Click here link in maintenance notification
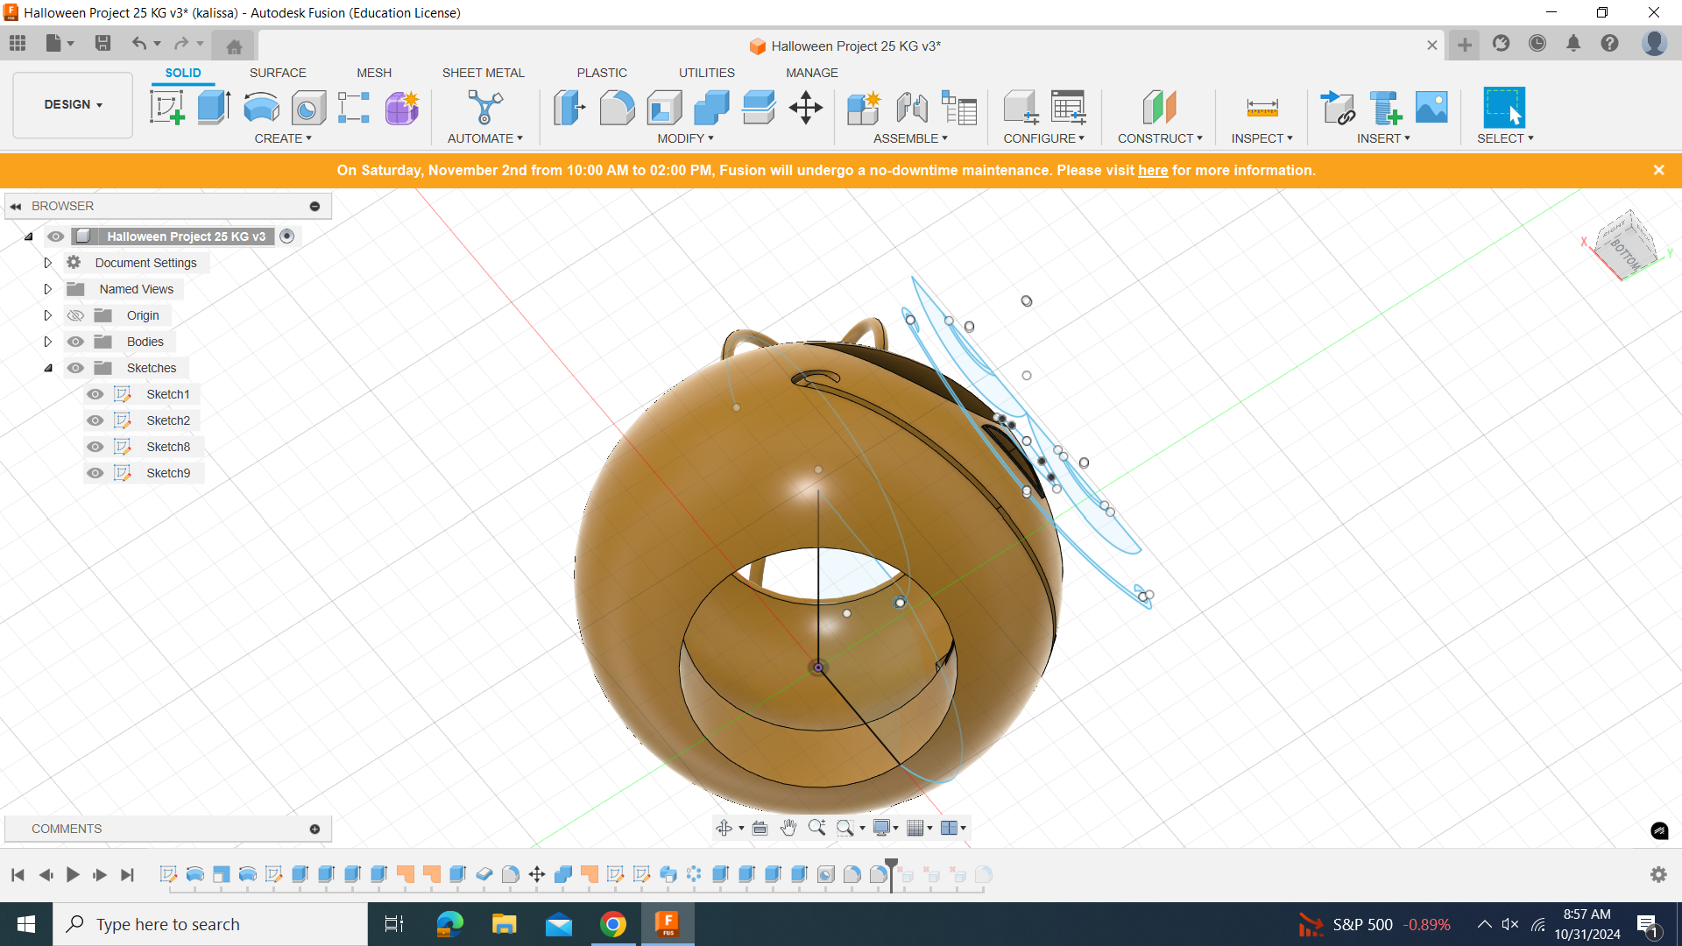 tap(1153, 171)
